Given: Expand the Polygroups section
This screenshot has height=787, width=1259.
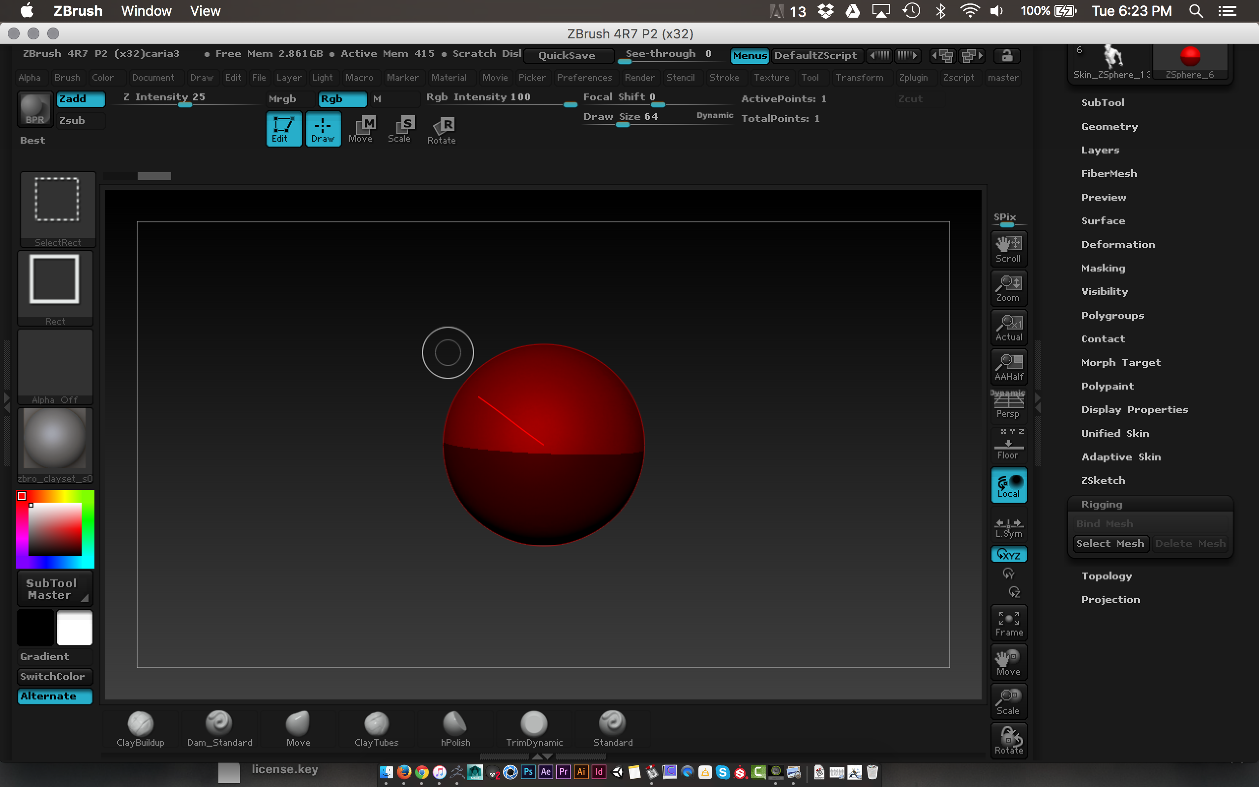Looking at the screenshot, I should pos(1112,315).
